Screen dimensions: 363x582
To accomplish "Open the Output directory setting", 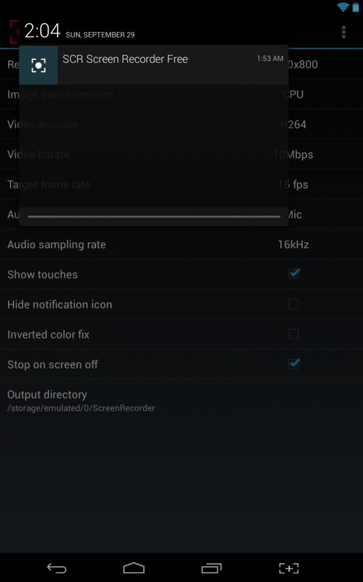I will tap(181, 400).
